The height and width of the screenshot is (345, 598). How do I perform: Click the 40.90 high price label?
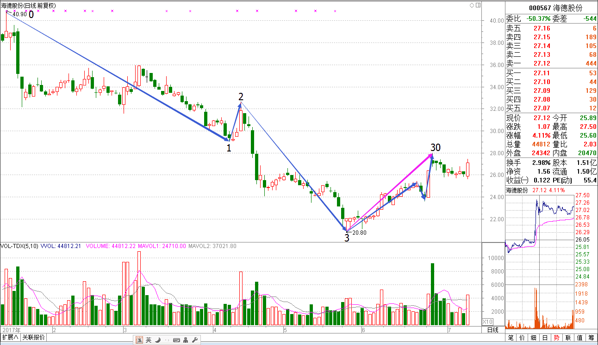tap(19, 14)
